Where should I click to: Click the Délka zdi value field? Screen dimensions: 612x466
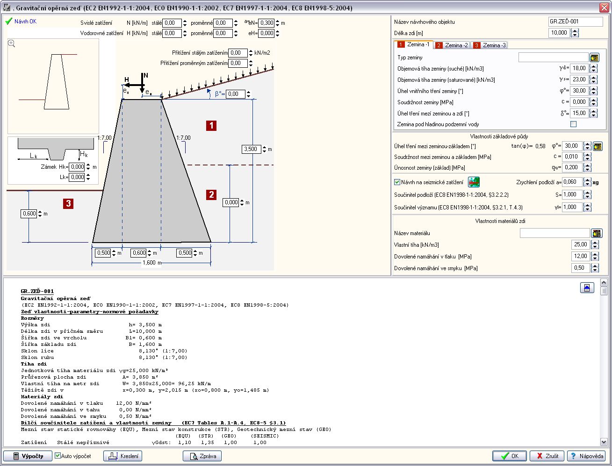click(559, 33)
